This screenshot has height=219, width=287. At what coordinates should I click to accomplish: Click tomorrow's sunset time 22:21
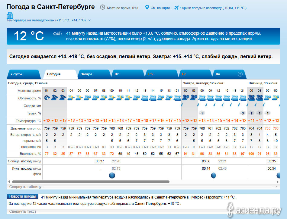[x=222, y=161]
